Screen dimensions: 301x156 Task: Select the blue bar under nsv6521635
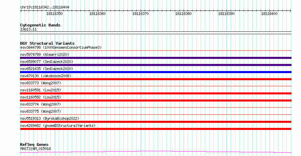(156, 72)
